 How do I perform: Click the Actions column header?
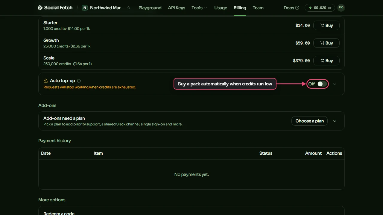point(334,153)
